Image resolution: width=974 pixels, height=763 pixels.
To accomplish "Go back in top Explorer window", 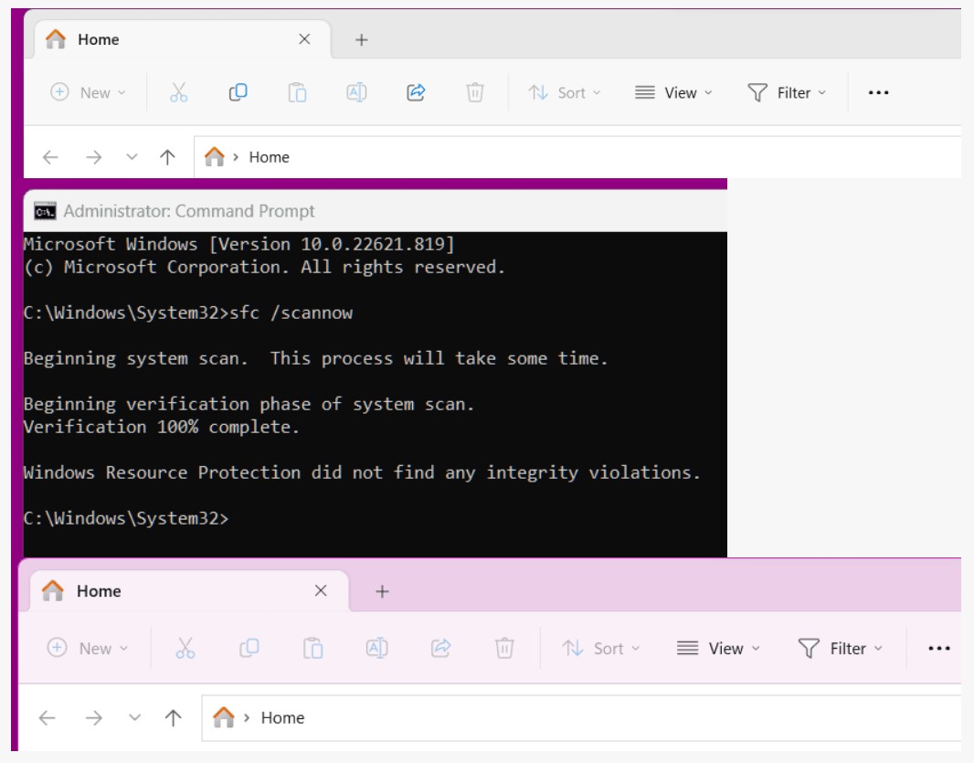I will coord(50,157).
